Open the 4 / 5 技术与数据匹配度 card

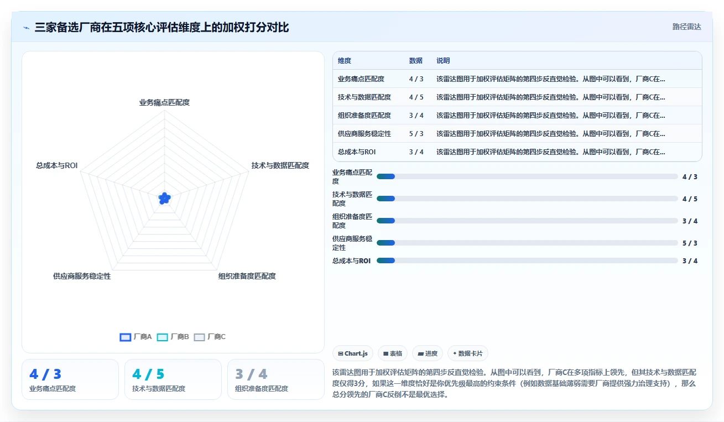coord(173,379)
